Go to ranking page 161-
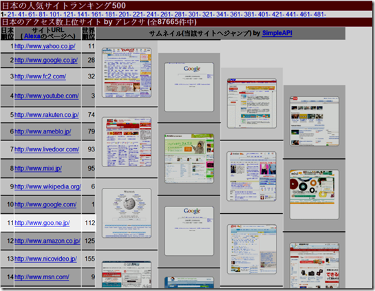The width and height of the screenshot is (375, 291). (x=98, y=14)
